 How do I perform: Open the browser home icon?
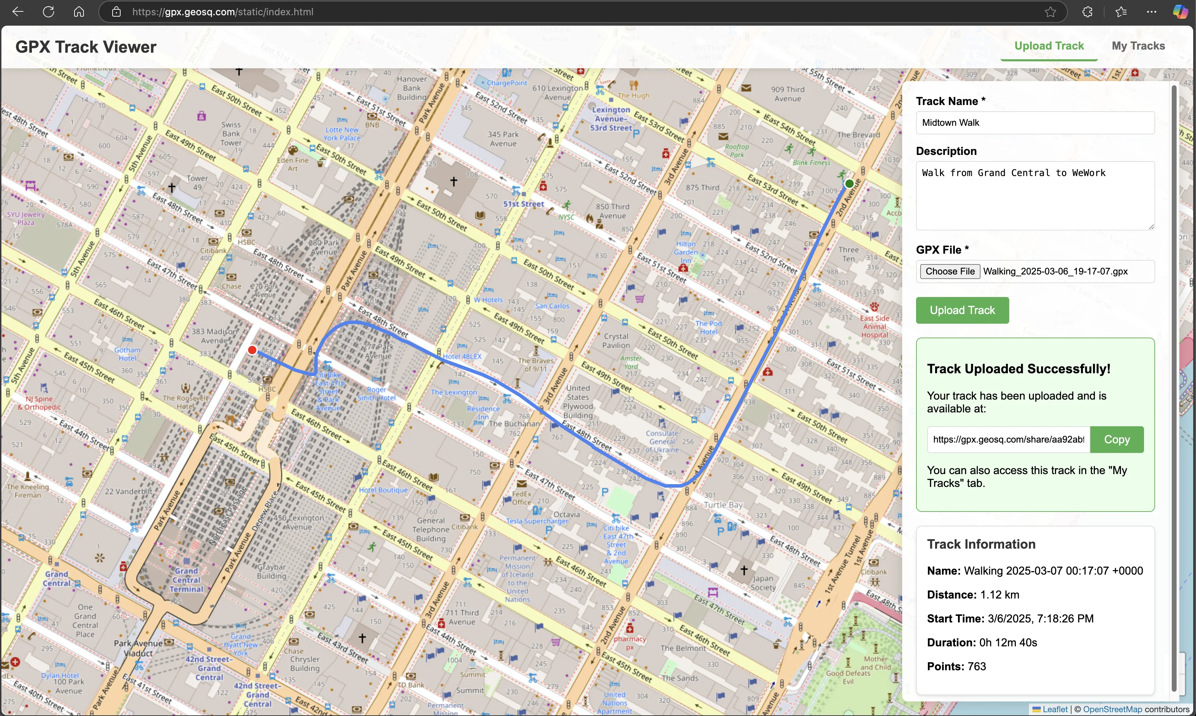(79, 11)
